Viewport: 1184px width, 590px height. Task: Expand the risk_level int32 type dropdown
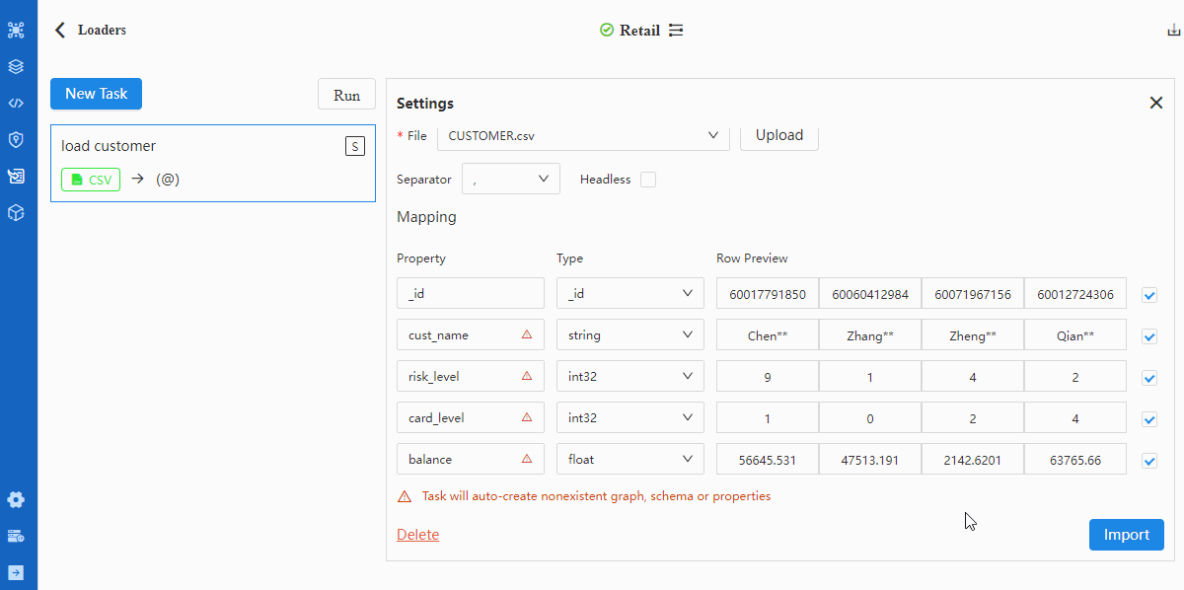(630, 376)
